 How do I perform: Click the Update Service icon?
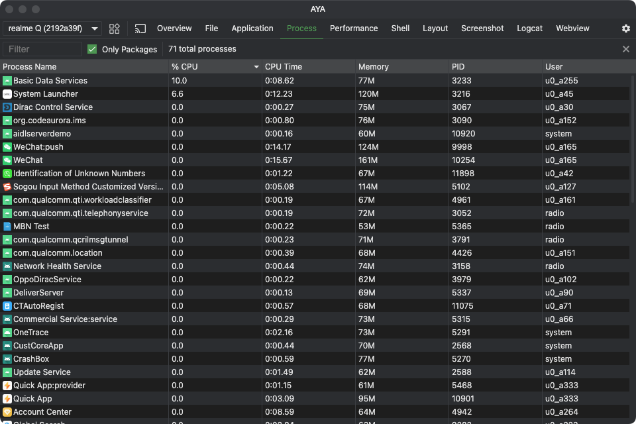(7, 372)
